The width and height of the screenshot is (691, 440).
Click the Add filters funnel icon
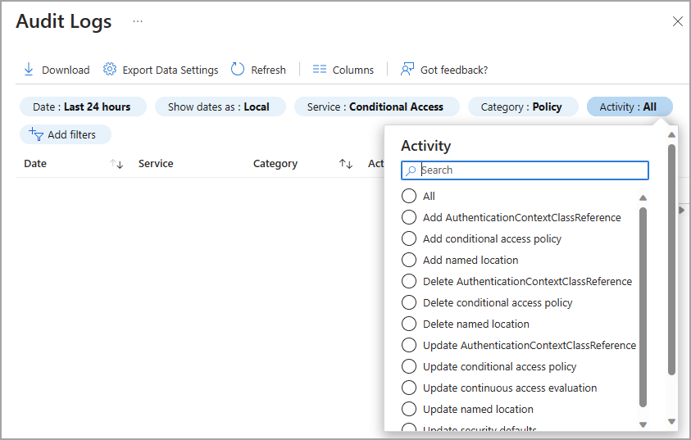(x=36, y=134)
